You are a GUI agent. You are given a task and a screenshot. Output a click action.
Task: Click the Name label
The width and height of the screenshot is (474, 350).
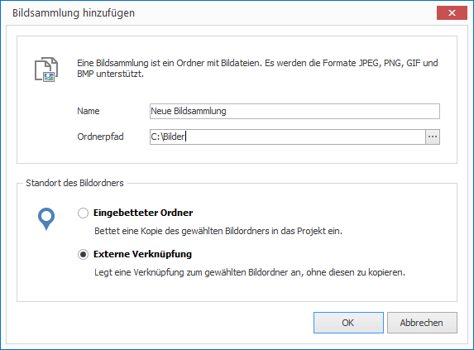click(89, 111)
